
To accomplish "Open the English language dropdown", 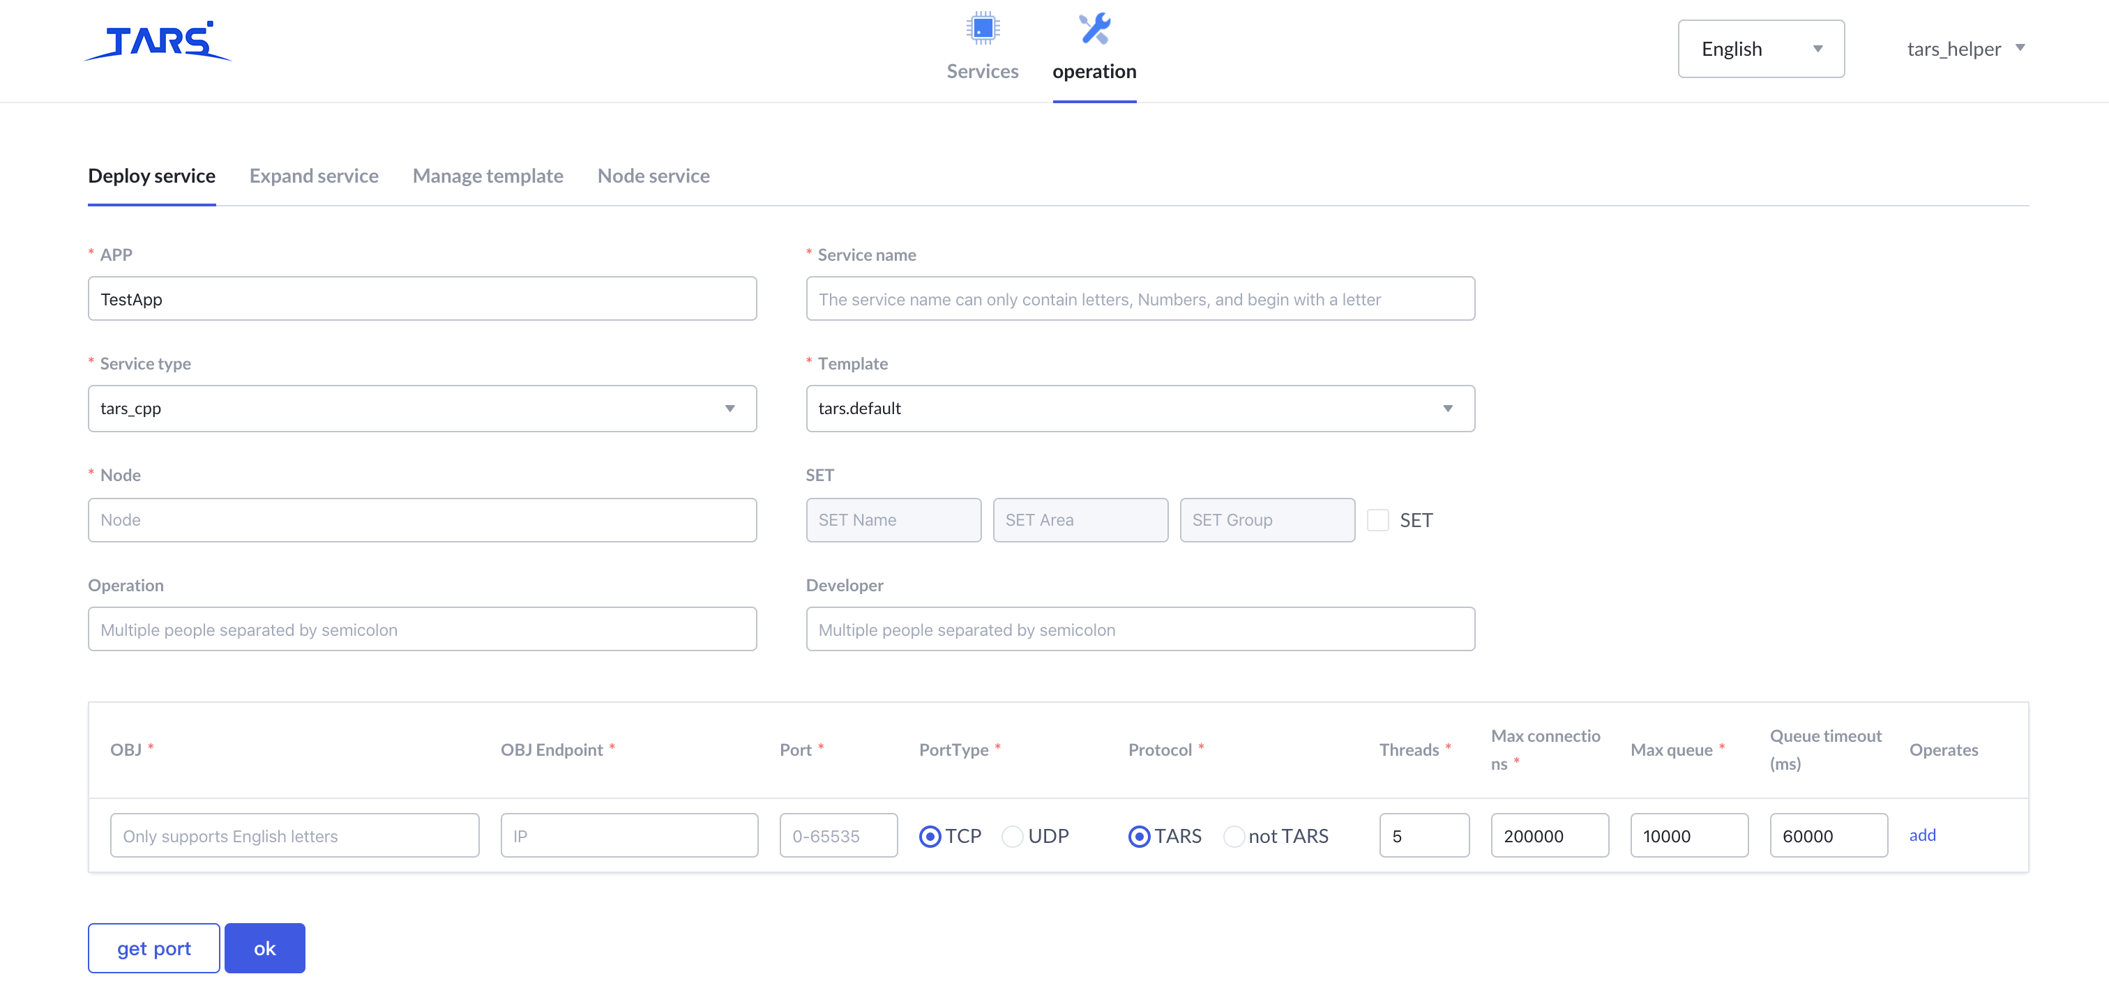I will pyautogui.click(x=1760, y=49).
